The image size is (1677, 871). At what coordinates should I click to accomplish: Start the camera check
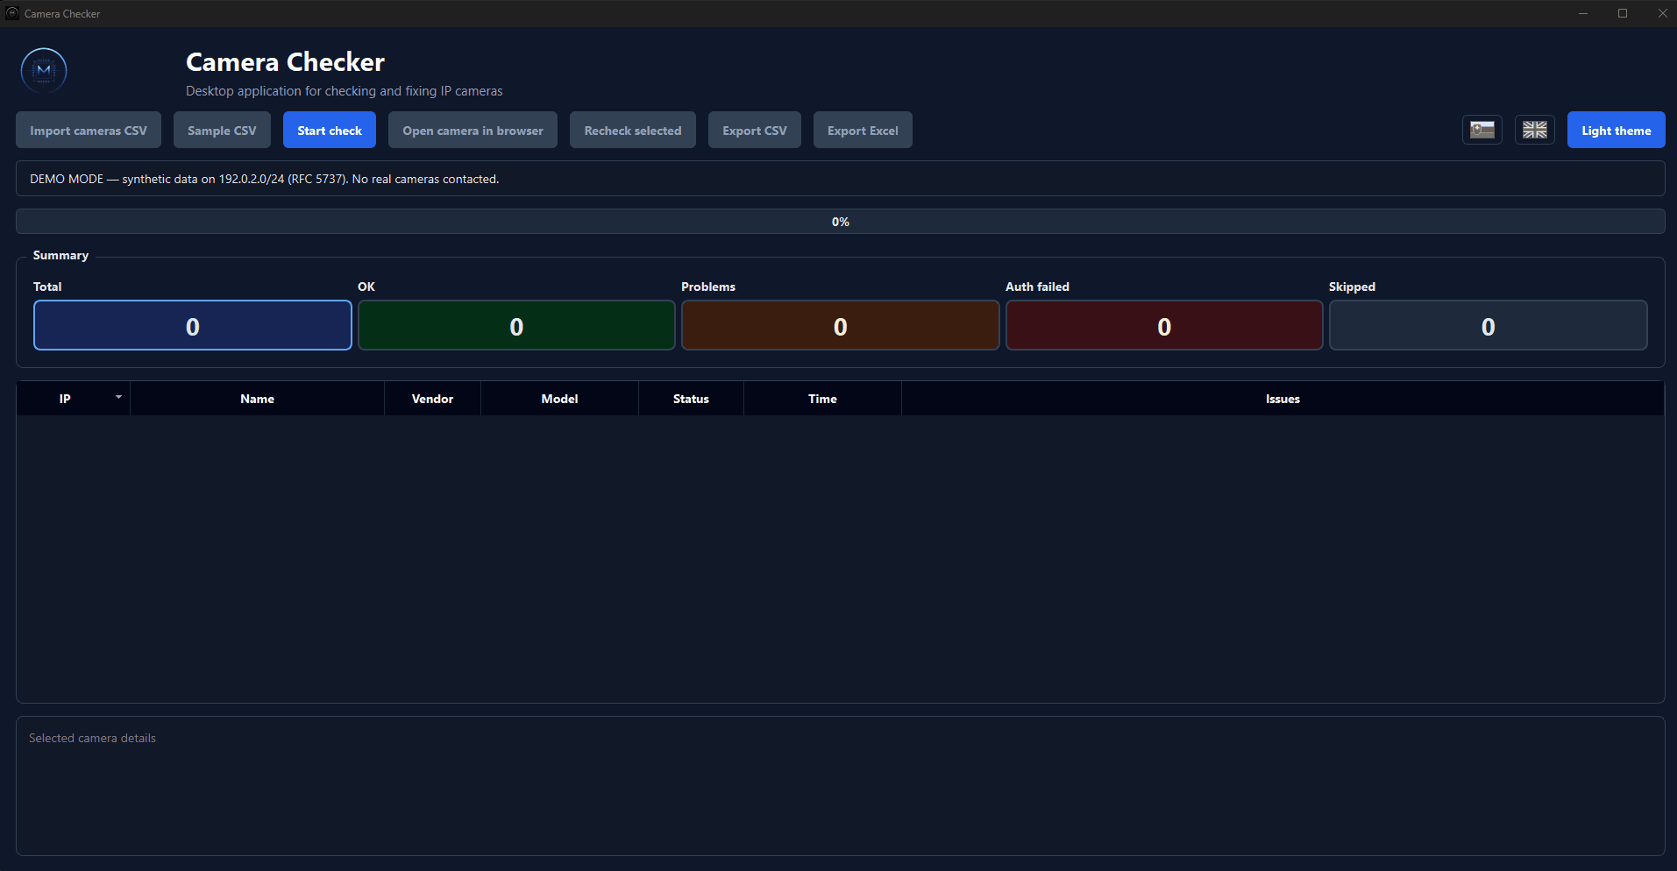click(330, 130)
